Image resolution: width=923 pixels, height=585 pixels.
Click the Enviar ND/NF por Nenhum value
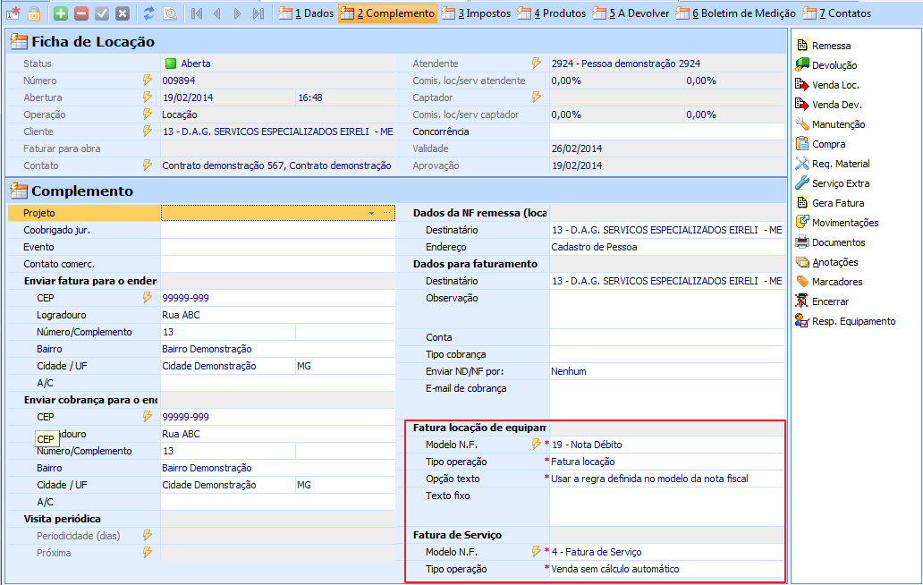[569, 371]
